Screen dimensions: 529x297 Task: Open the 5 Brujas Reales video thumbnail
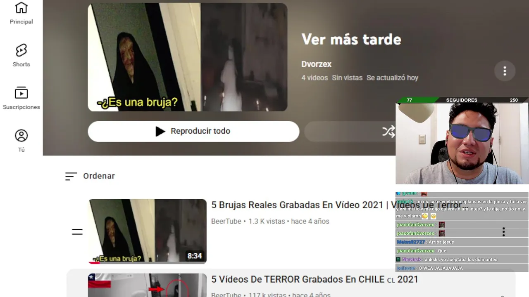[148, 231]
